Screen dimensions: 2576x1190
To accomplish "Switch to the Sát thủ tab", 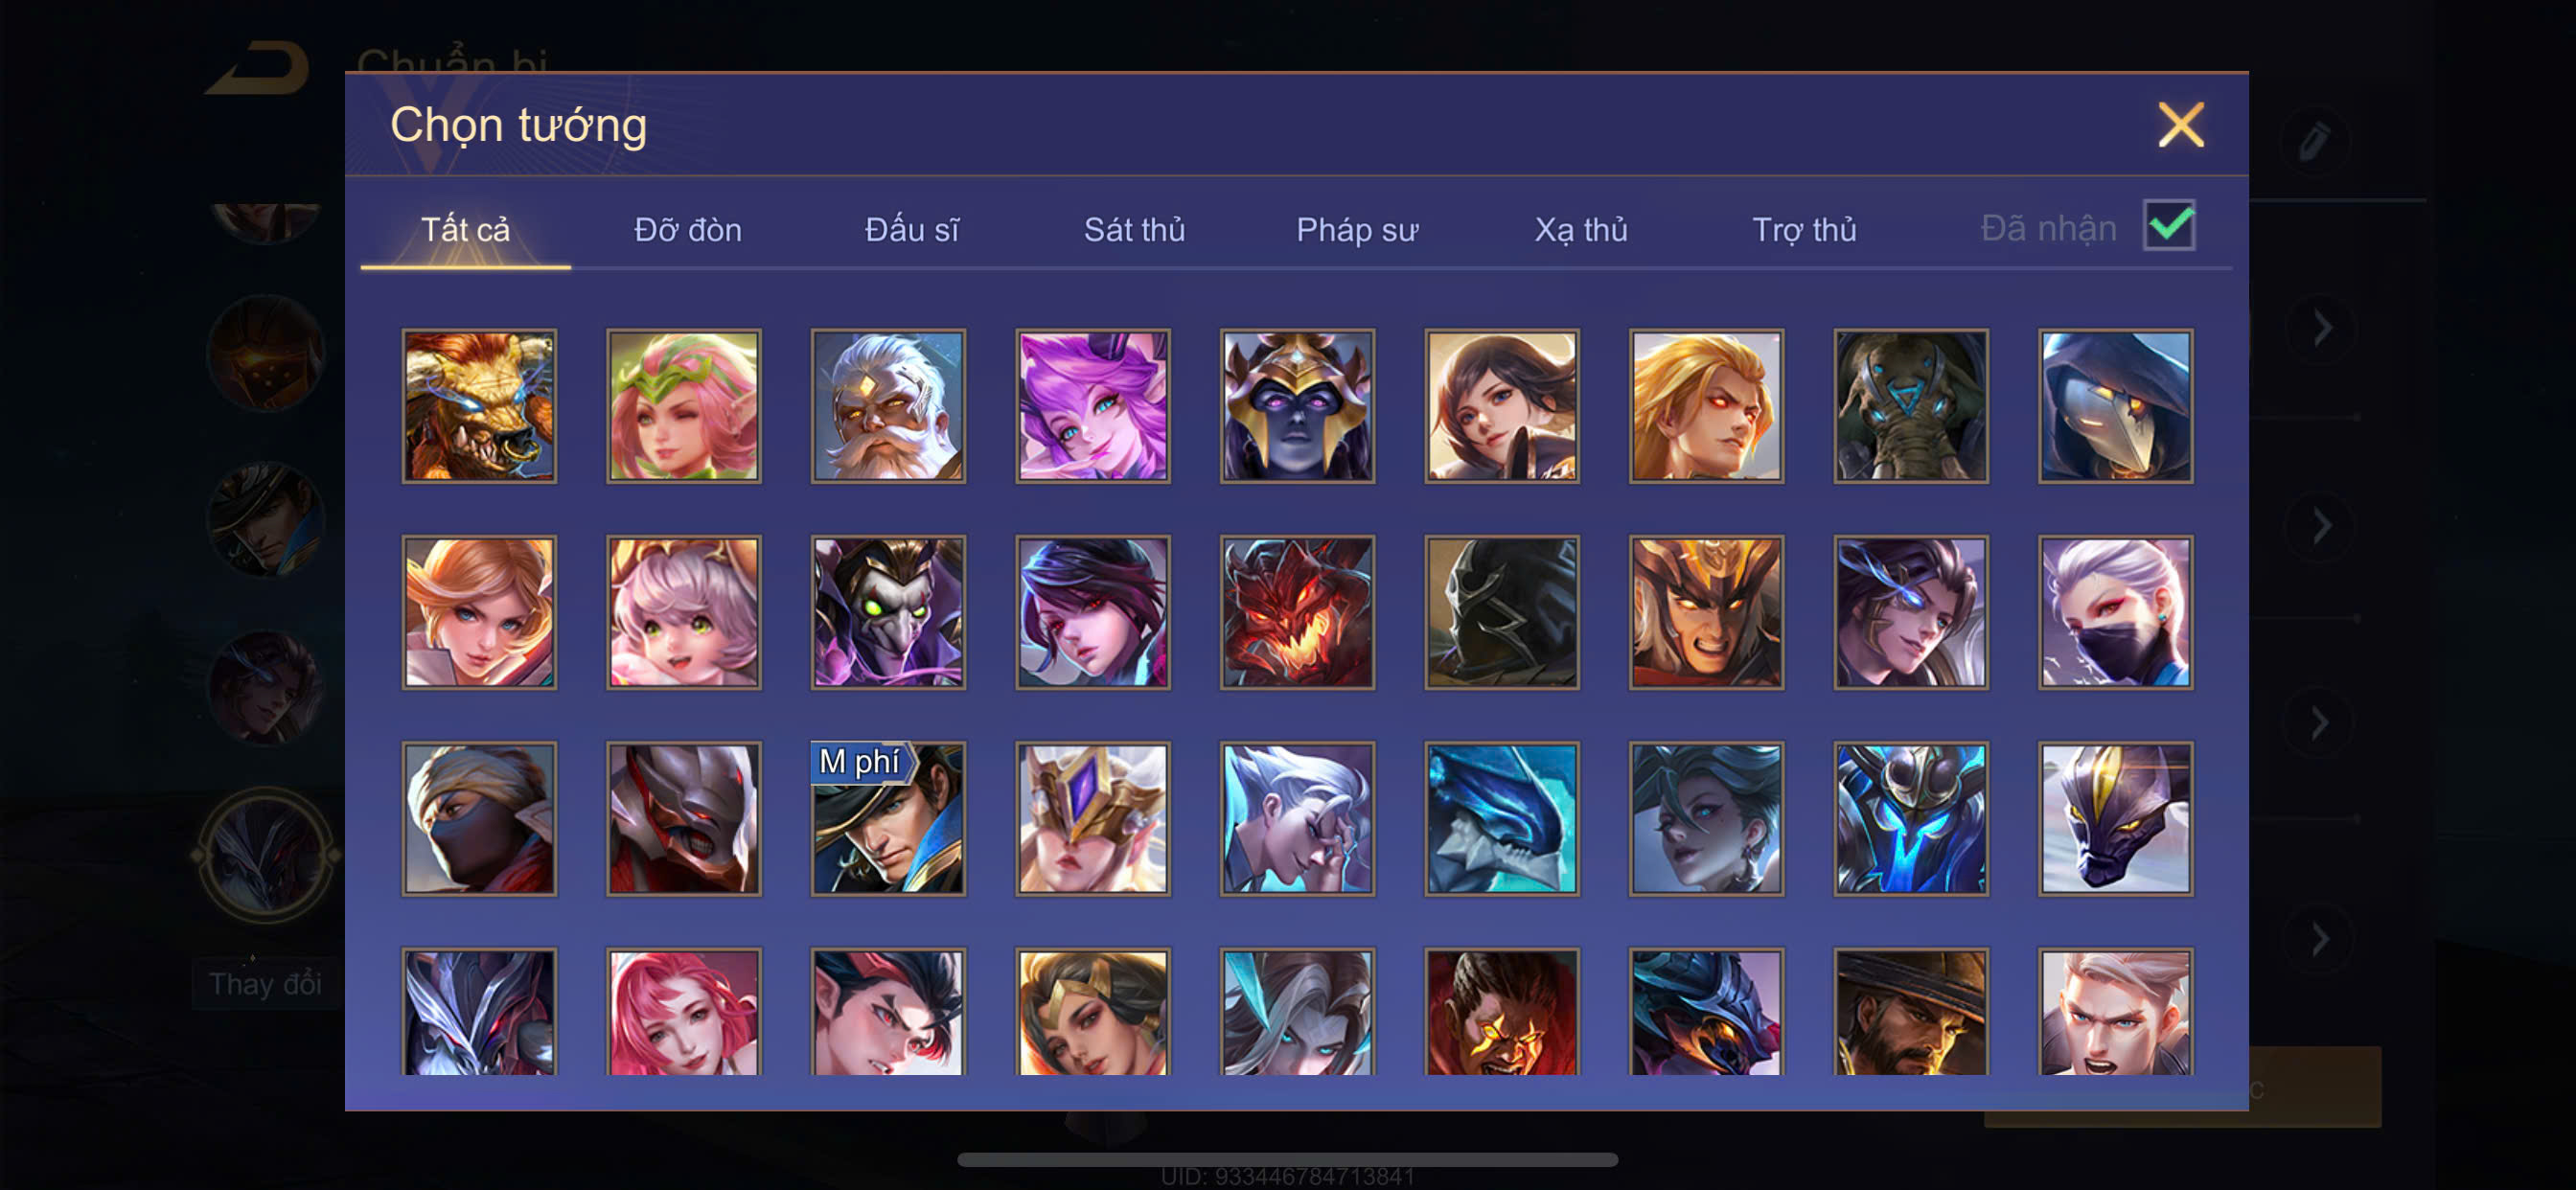I will click(x=1134, y=229).
